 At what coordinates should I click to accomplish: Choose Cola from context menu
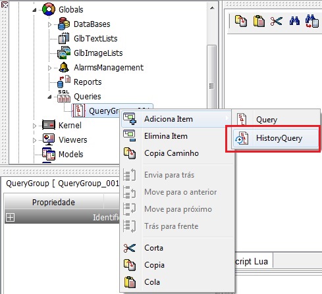(176, 282)
